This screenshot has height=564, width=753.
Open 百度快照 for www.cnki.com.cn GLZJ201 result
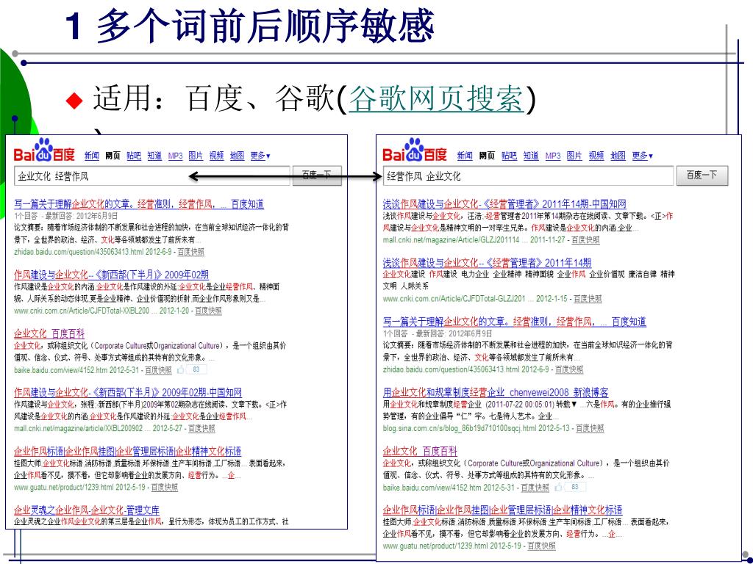588,299
